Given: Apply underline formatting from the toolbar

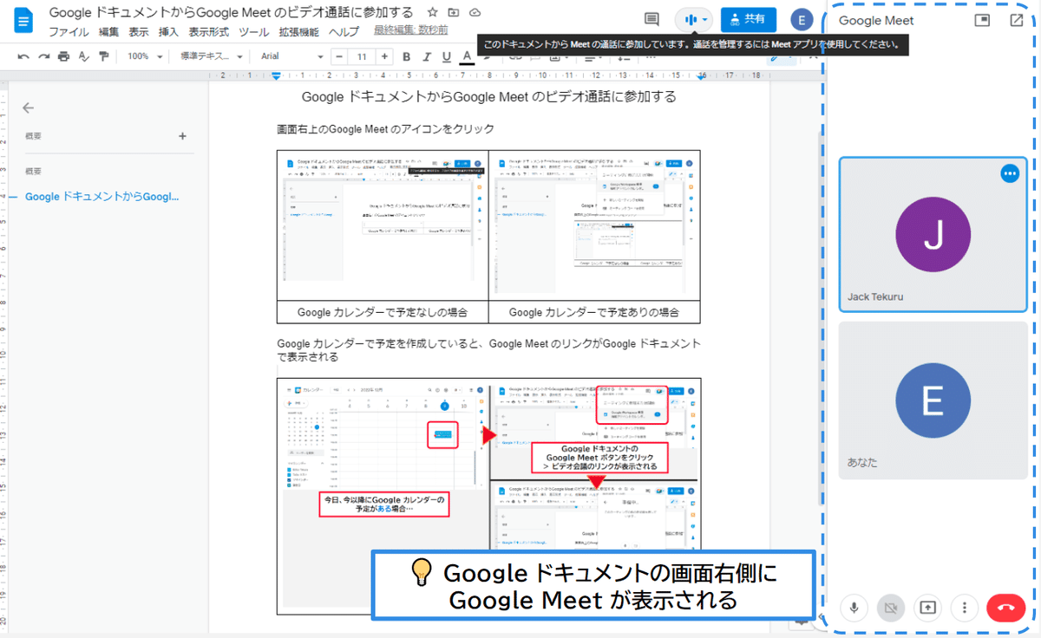Looking at the screenshot, I should [x=445, y=56].
